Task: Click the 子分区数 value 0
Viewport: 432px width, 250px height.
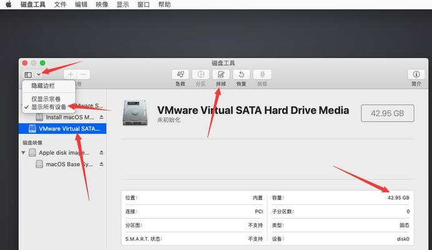Action: click(408, 211)
